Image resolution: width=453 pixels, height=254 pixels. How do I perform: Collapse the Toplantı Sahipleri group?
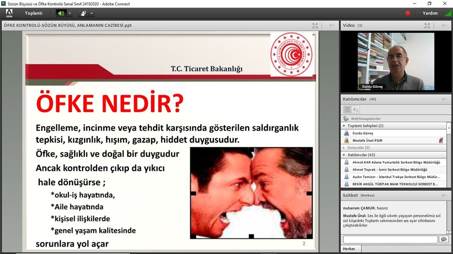tap(344, 125)
